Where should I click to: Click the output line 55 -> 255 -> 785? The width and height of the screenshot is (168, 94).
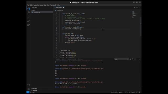tap(66, 84)
